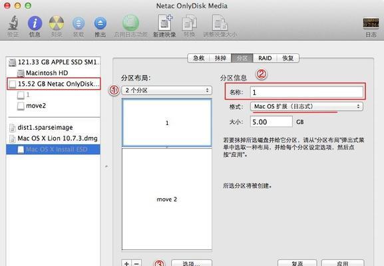Select Mac OS X Lion 10.7.3.dmg
This screenshot has width=384, height=266.
(54, 138)
